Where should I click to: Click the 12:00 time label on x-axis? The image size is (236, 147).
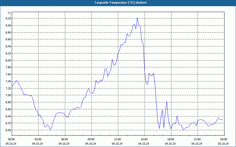click(x=118, y=139)
